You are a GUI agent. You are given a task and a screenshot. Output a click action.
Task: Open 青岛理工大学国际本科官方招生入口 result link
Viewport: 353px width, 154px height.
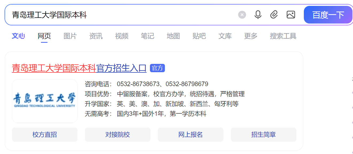(x=79, y=68)
